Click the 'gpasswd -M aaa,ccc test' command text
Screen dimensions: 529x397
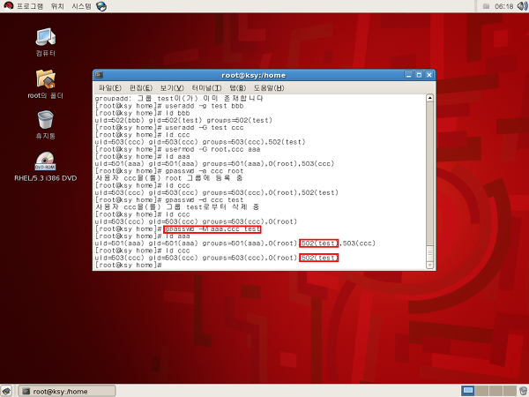coord(212,229)
